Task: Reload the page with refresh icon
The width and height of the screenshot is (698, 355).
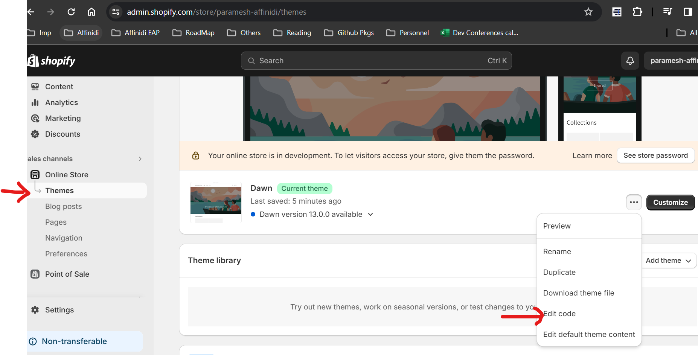Action: click(71, 12)
